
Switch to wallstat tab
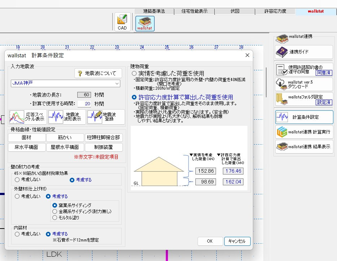(x=315, y=12)
